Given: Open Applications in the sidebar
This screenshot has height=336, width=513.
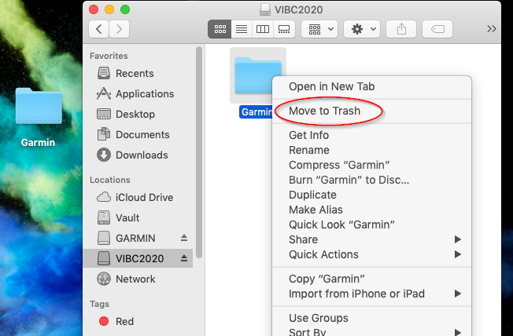Looking at the screenshot, I should point(139,93).
